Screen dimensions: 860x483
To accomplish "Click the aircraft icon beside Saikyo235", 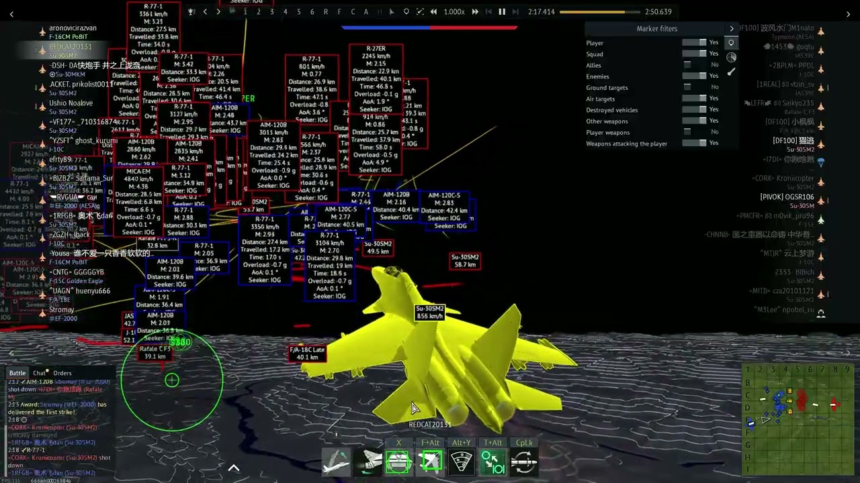I will tap(820, 107).
